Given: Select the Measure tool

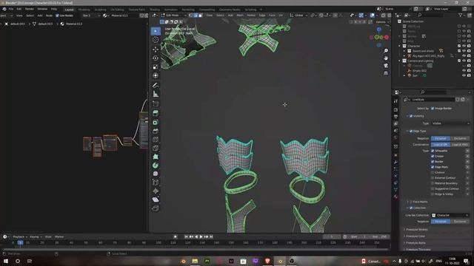Looking at the screenshot, I should [156, 94].
